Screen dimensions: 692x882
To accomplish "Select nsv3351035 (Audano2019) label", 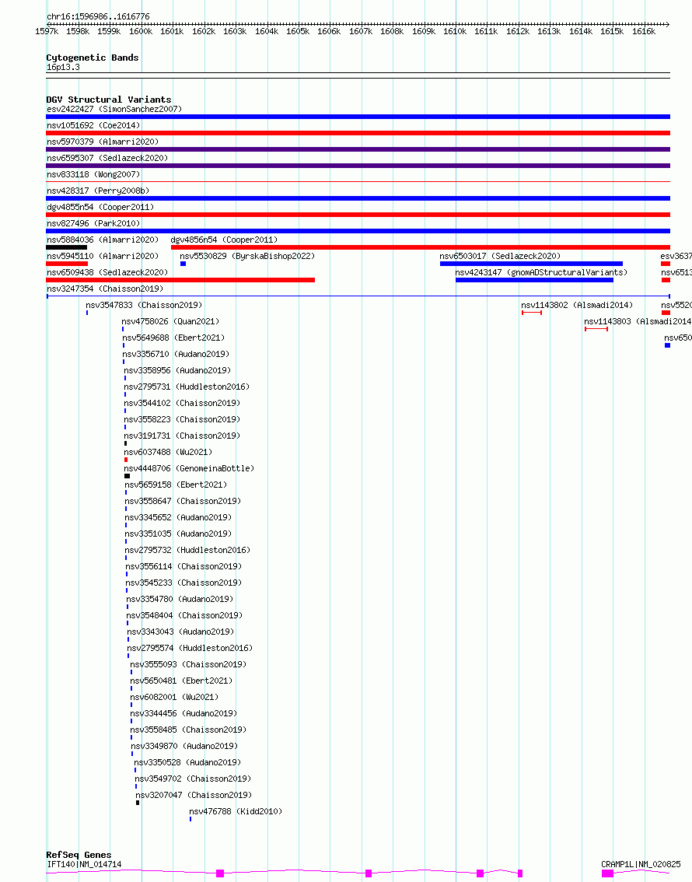I will click(x=178, y=534).
